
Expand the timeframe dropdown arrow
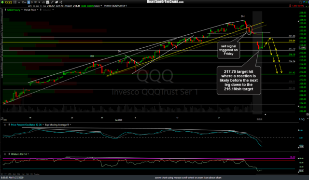click(x=39, y=2)
